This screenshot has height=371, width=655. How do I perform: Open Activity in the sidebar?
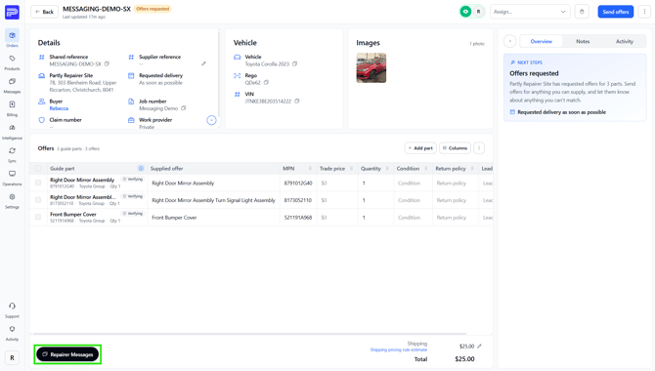[12, 333]
